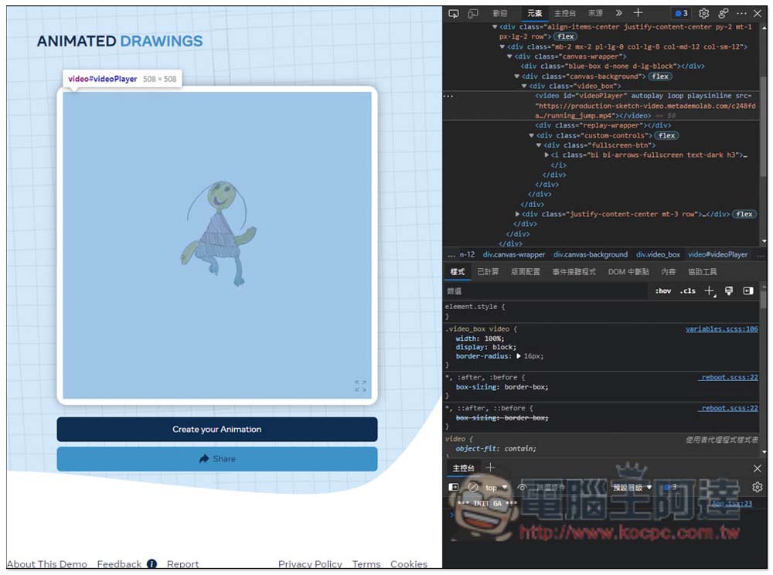Open the top context dropdown in console
Screen dimensions: 773x575
(x=496, y=488)
